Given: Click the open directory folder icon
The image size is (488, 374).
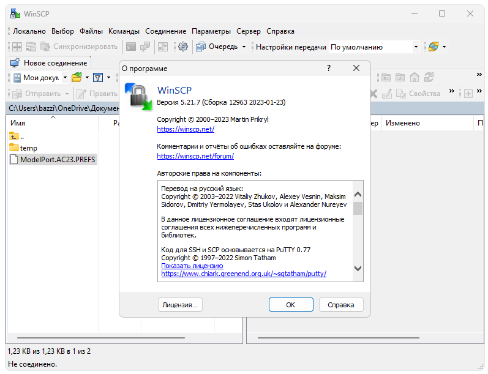Looking at the screenshot, I should click(77, 78).
